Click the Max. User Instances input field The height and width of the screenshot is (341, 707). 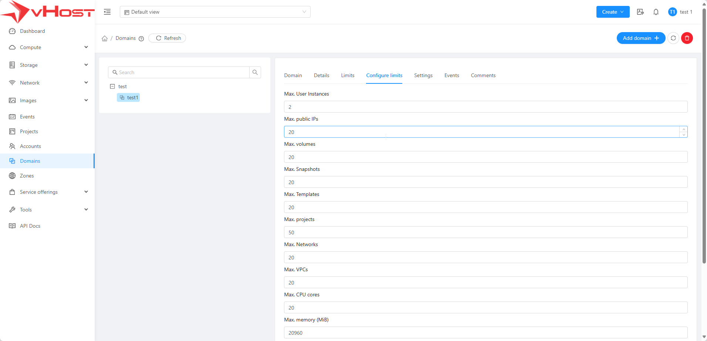(485, 107)
